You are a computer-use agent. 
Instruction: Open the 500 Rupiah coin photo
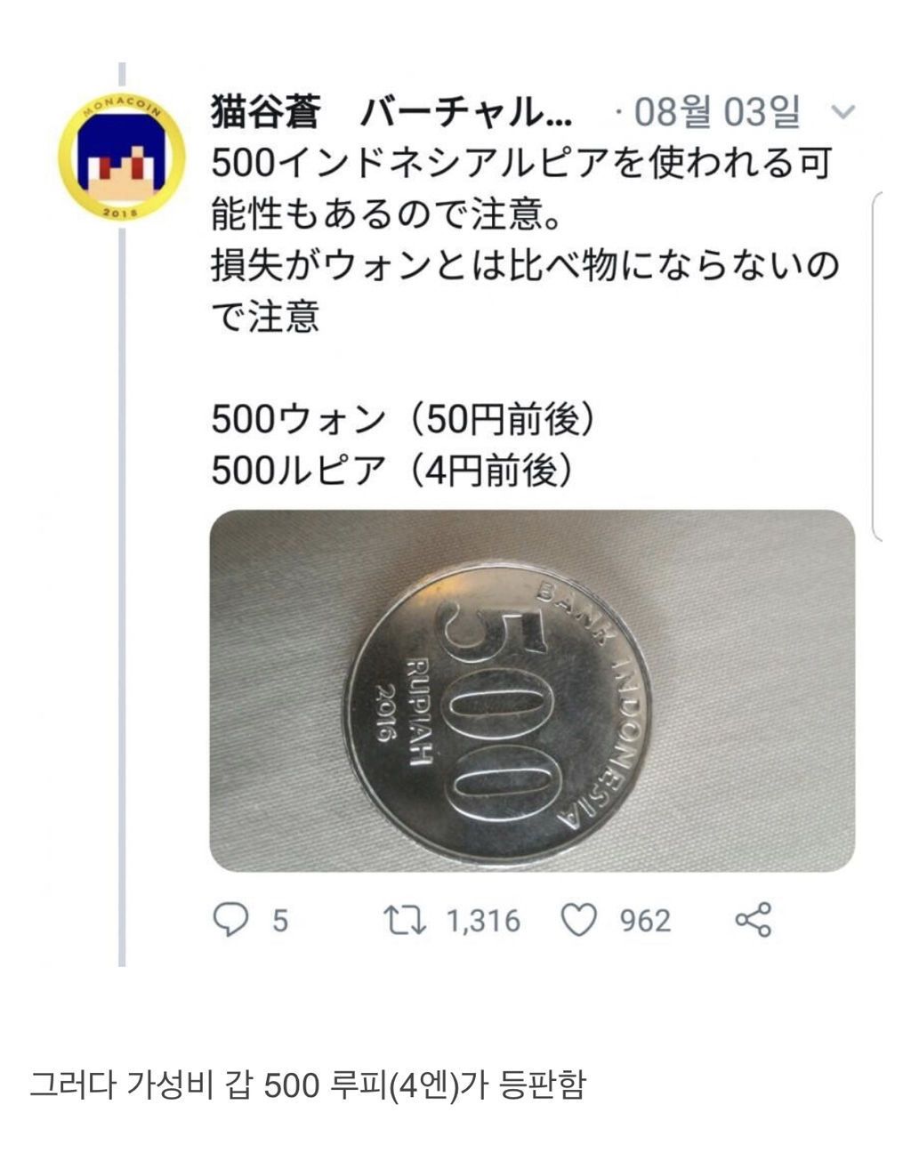[x=532, y=690]
